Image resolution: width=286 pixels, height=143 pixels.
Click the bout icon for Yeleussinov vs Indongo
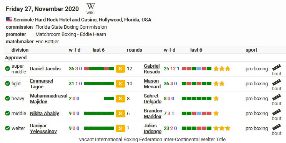pyautogui.click(x=276, y=129)
